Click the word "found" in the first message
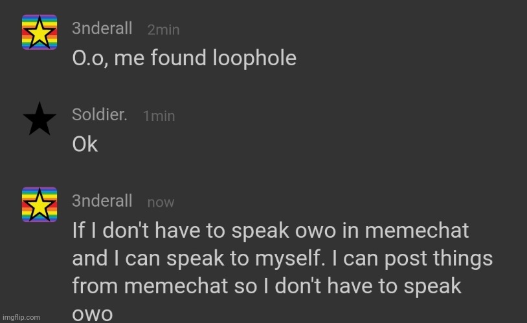Viewport: 527px width, 323px height. 178,58
